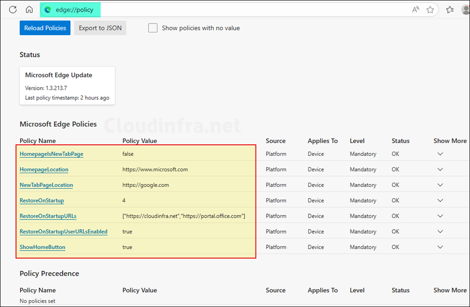Click the Home icon in the browser toolbar
Image resolution: width=470 pixels, height=307 pixels.
29,9
